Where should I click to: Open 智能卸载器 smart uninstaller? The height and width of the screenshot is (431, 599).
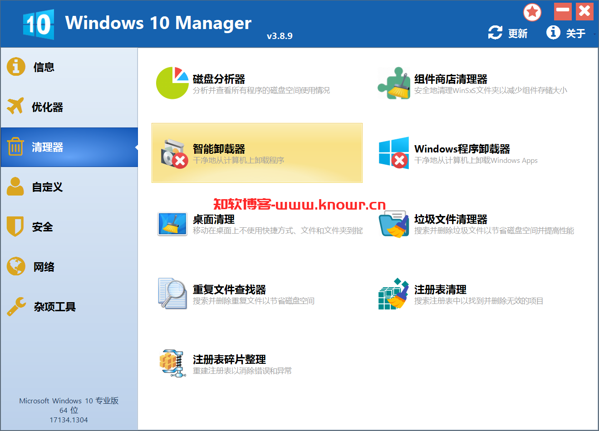click(x=257, y=153)
